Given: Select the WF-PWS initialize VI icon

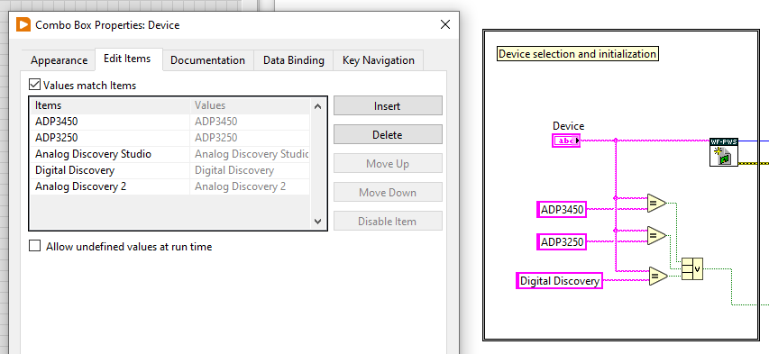Looking at the screenshot, I should pyautogui.click(x=724, y=152).
